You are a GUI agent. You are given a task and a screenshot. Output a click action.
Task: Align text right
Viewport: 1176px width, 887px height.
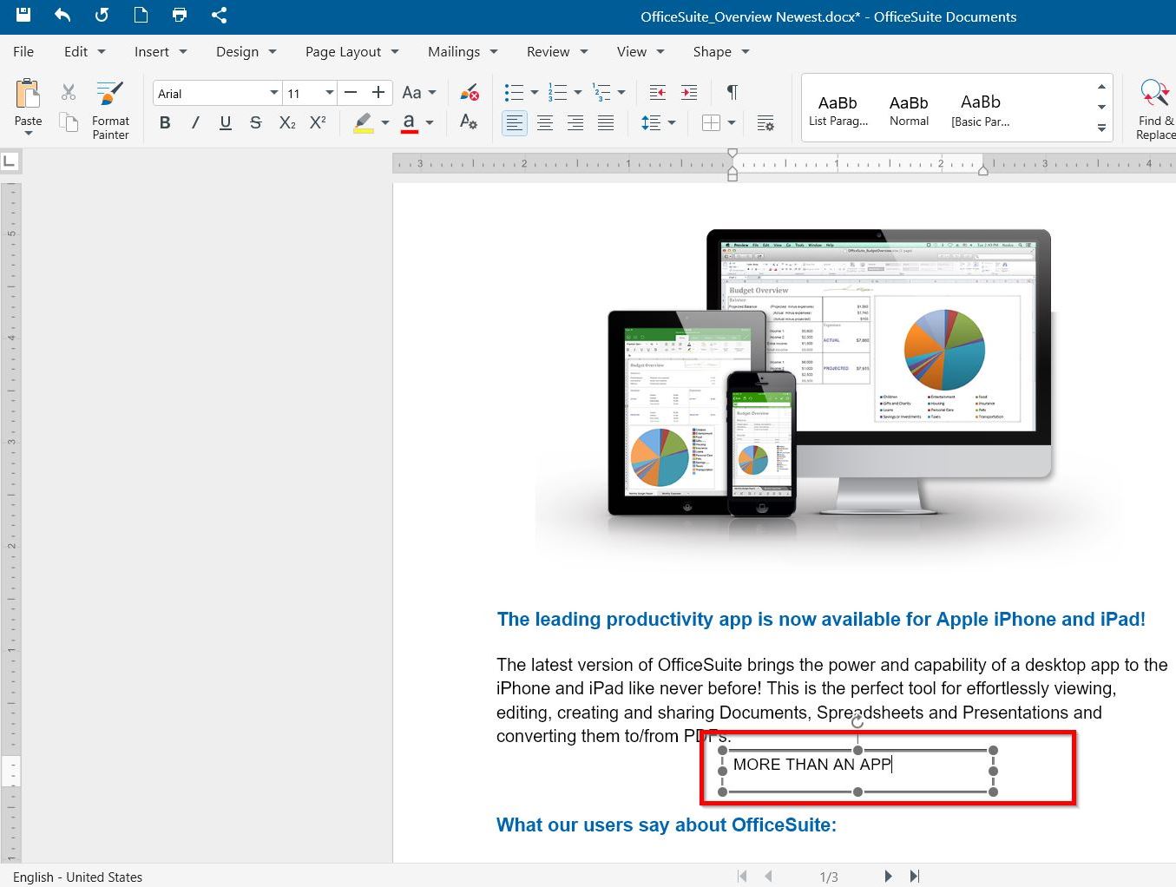(x=575, y=123)
